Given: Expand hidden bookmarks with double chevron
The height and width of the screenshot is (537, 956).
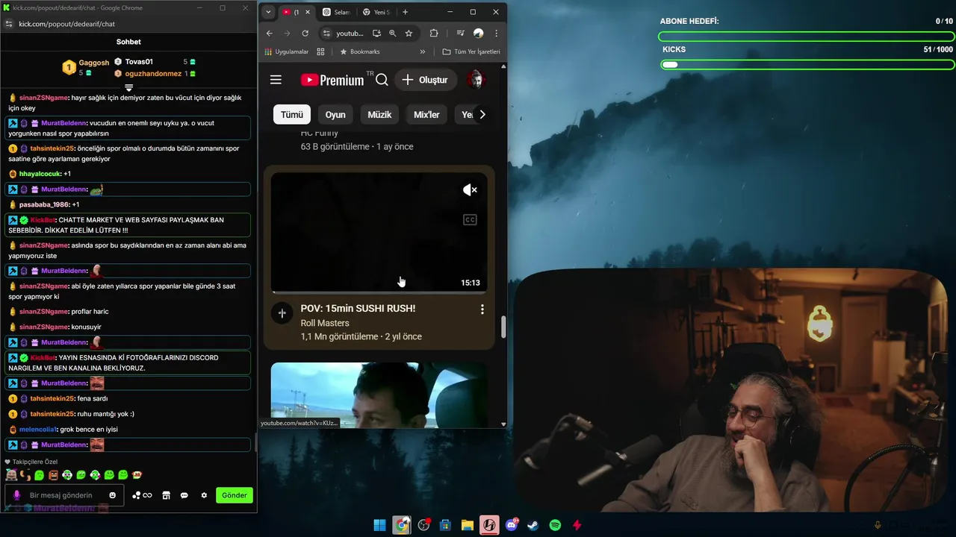Looking at the screenshot, I should coord(422,51).
